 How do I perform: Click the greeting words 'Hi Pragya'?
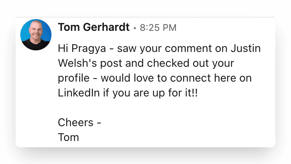(82, 49)
